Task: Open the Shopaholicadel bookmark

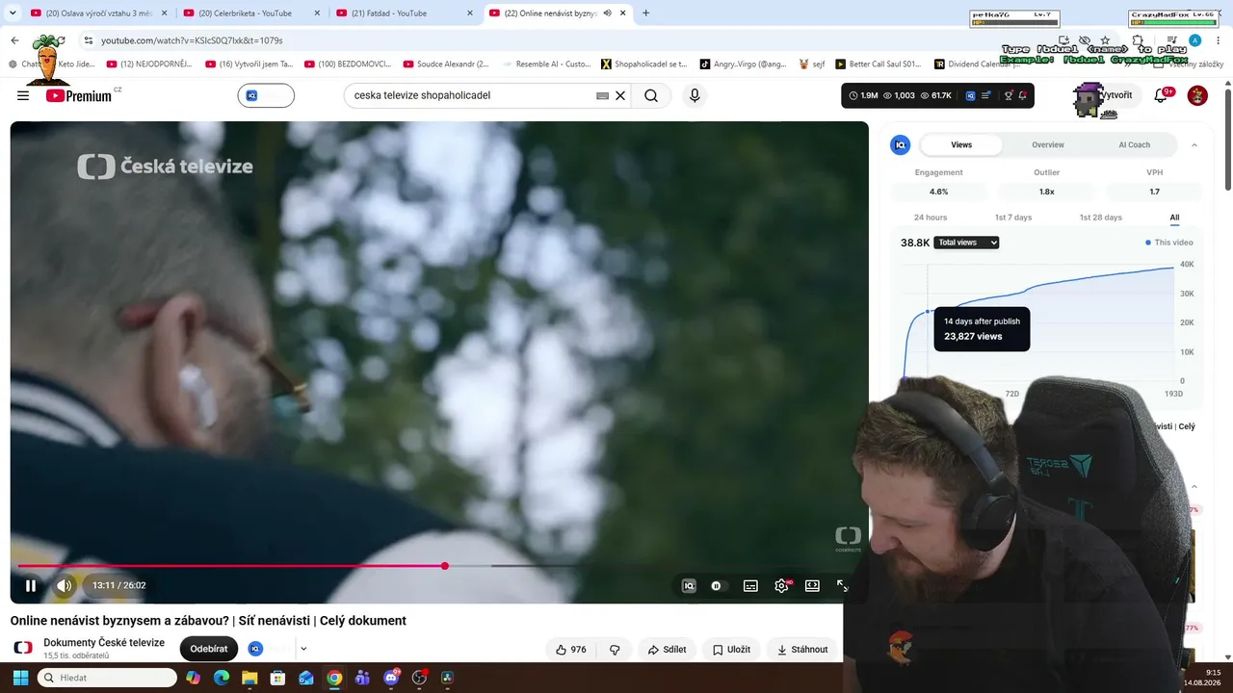Action: (x=644, y=64)
